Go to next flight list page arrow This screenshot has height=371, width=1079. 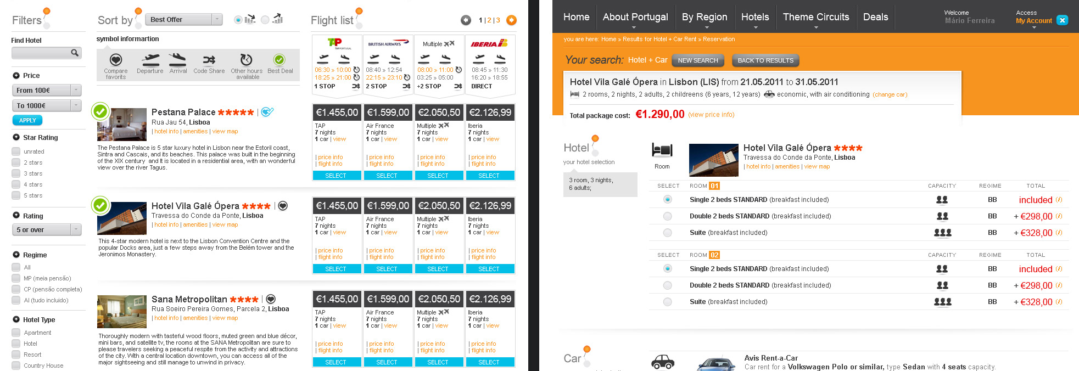(x=511, y=20)
